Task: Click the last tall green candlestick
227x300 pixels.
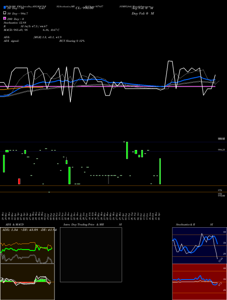Action: [160, 171]
